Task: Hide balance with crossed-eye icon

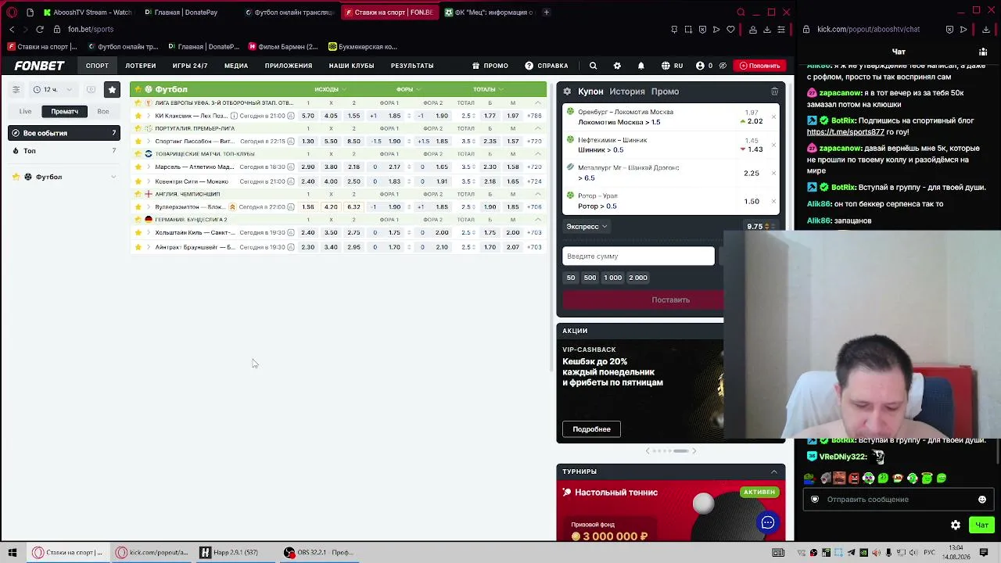Action: (x=723, y=66)
